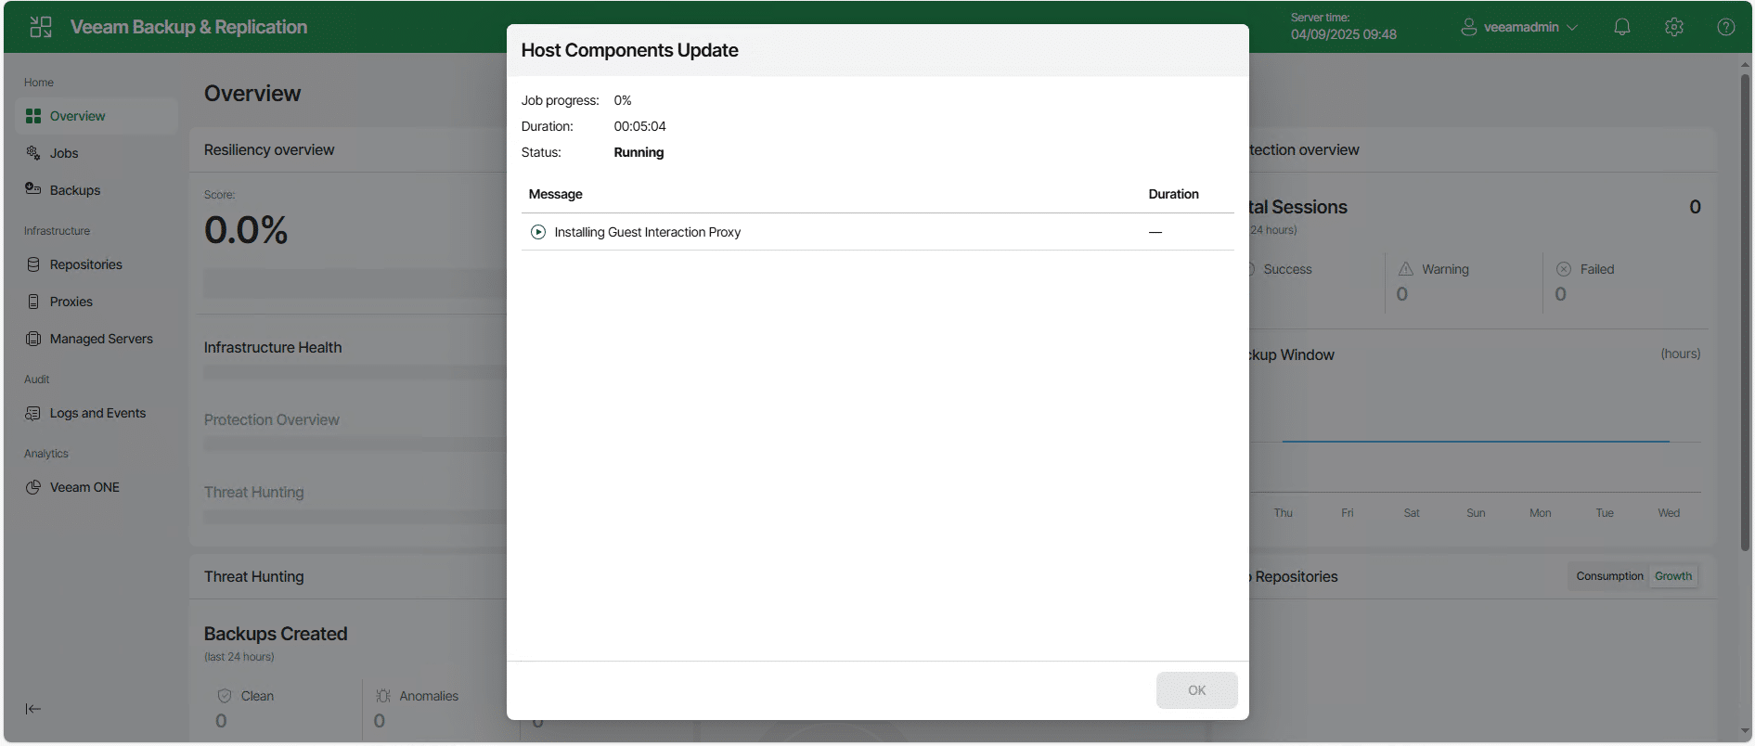The image size is (1755, 746).
Task: Click the Resiliency score progress bar
Action: pos(353,283)
